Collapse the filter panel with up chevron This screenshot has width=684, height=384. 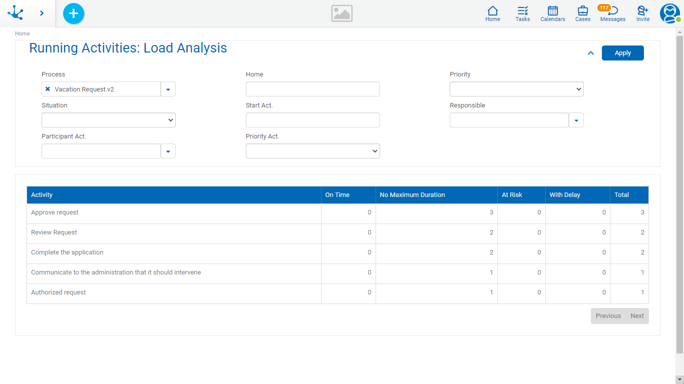(x=591, y=53)
